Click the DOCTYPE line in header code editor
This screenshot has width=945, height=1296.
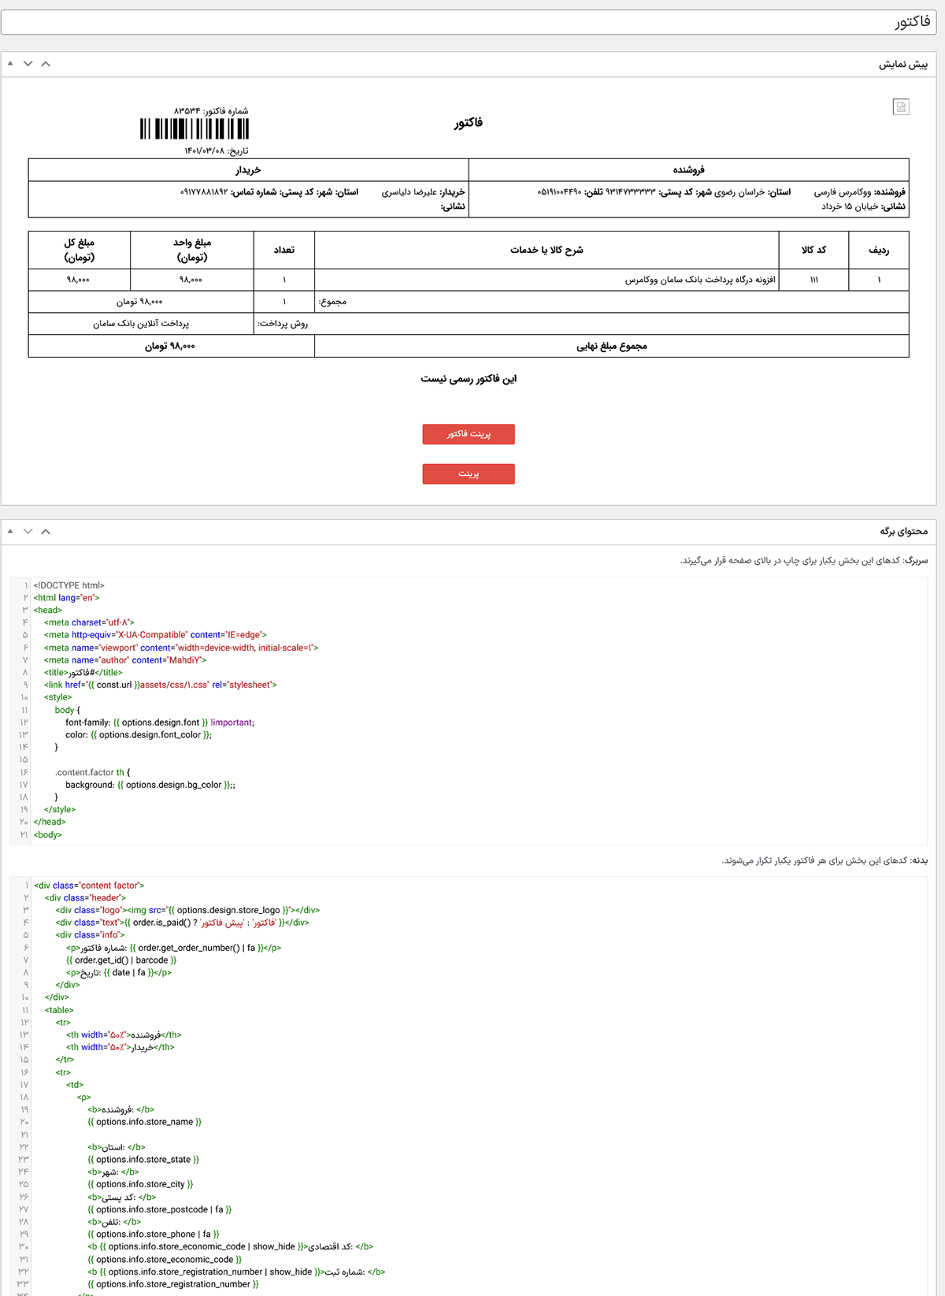click(x=69, y=585)
